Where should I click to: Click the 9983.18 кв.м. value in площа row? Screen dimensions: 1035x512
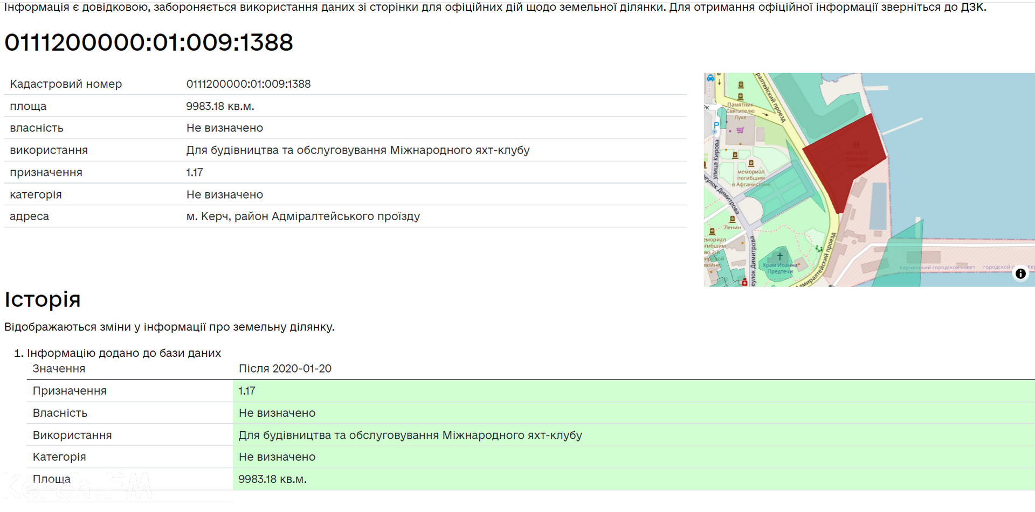[x=220, y=106]
